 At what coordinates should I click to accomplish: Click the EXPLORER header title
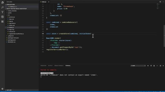click(9, 2)
